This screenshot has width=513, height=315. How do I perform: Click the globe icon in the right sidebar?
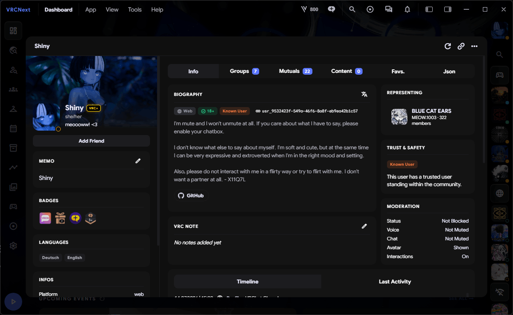point(500,193)
